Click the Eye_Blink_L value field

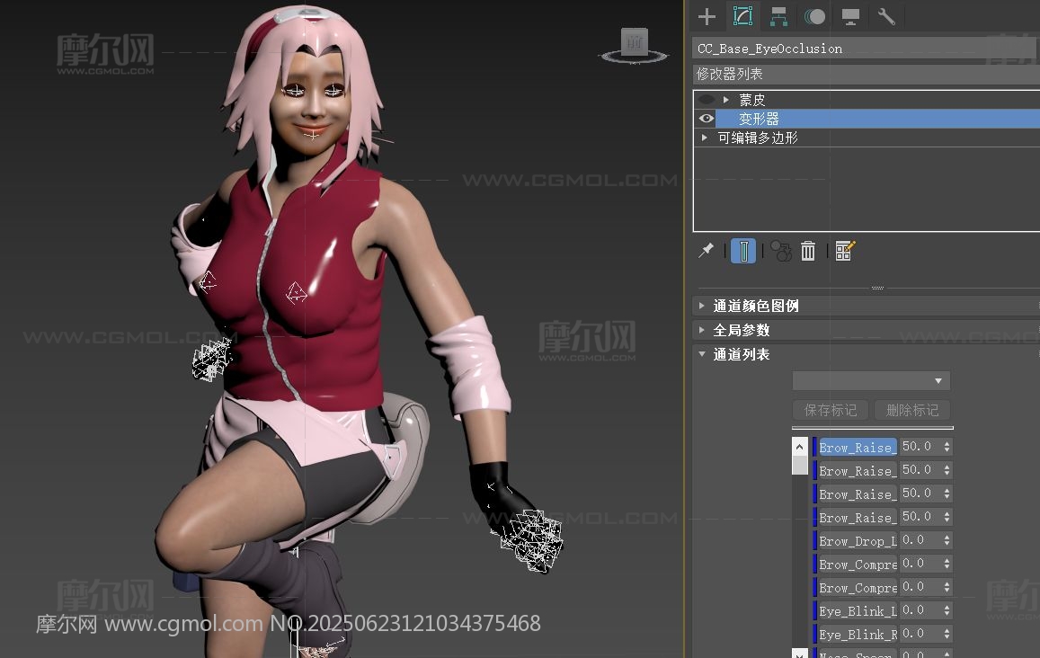pyautogui.click(x=920, y=611)
